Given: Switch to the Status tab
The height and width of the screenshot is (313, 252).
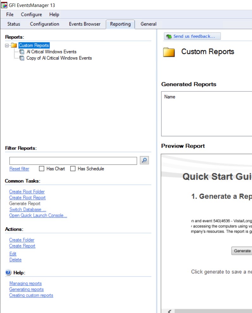Looking at the screenshot, I should (x=14, y=24).
